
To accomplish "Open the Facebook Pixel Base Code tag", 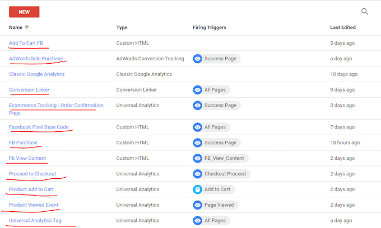I will click(39, 127).
